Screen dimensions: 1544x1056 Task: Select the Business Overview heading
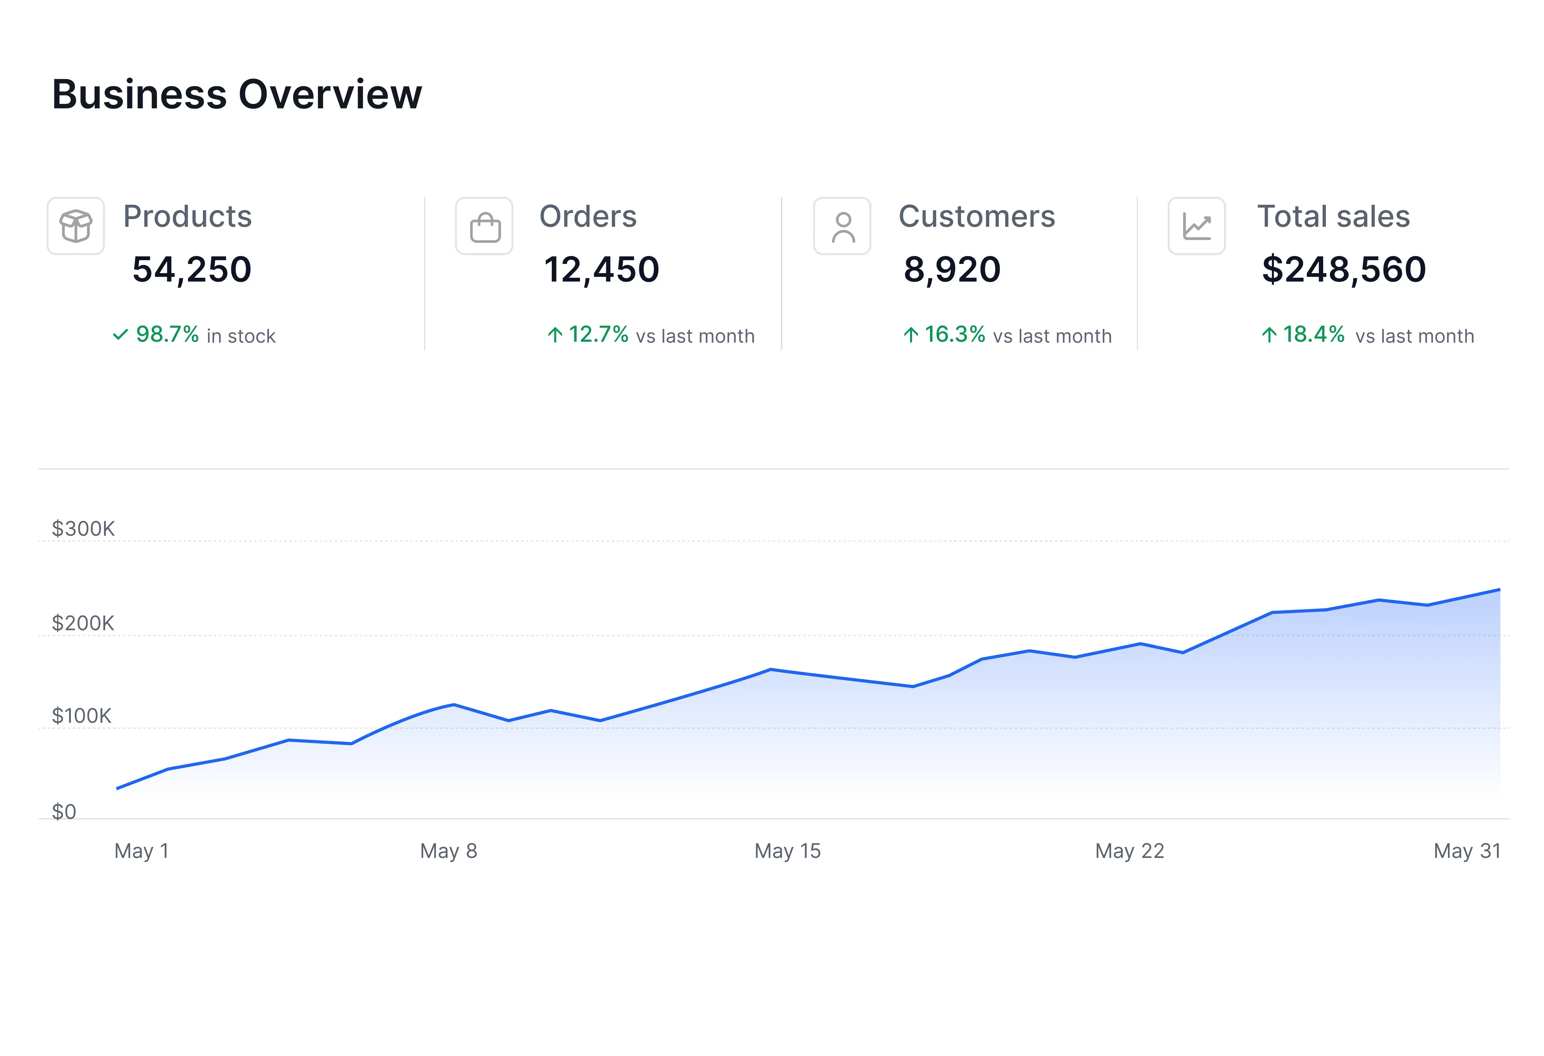point(237,94)
